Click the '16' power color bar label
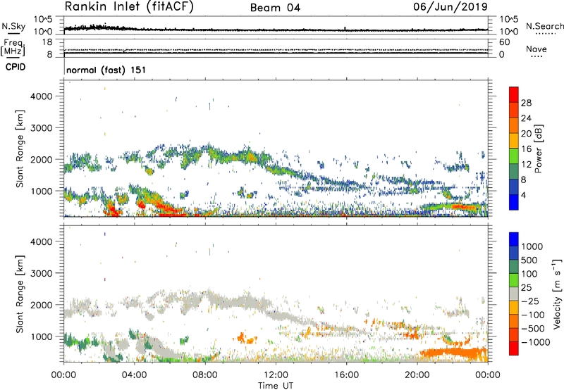 (526, 149)
